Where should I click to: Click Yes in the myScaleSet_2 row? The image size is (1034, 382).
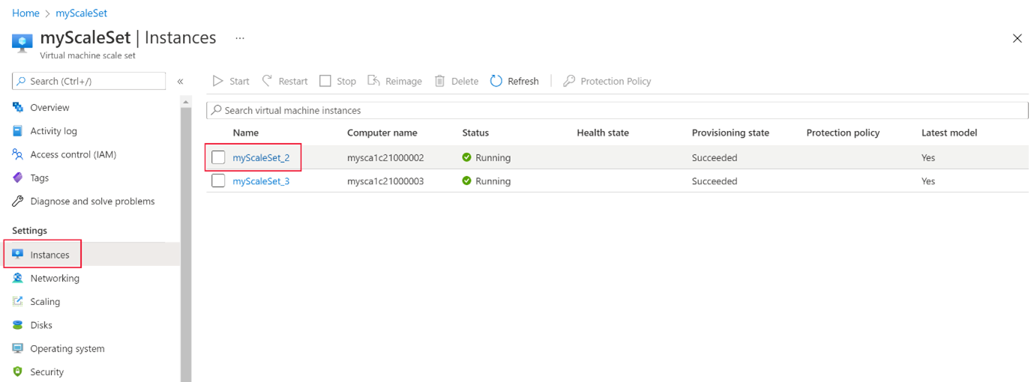pyautogui.click(x=928, y=158)
